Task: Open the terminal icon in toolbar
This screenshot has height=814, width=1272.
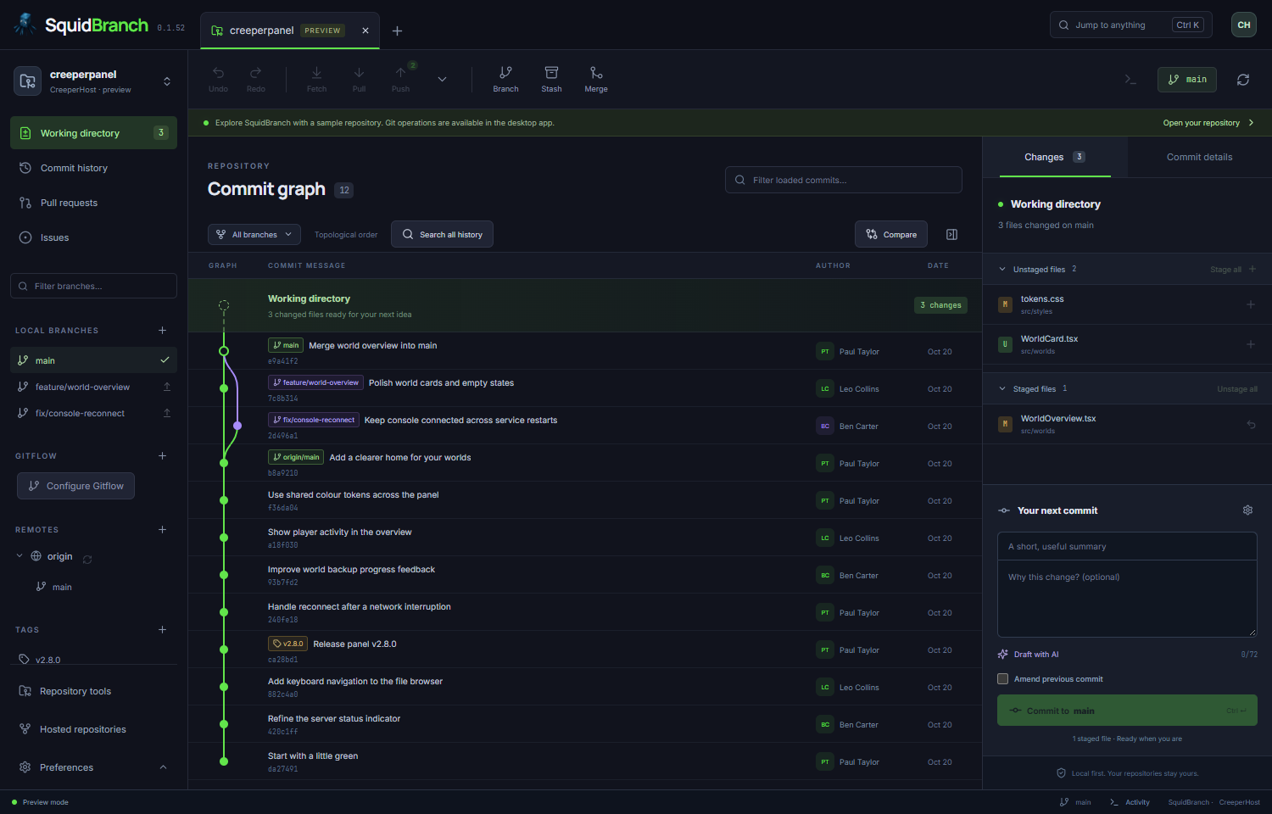Action: (1130, 80)
